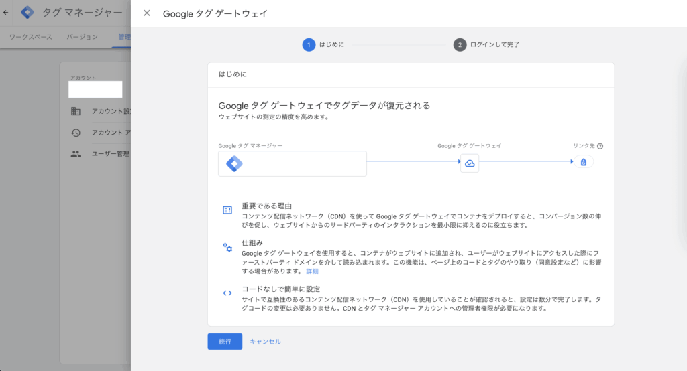Click the Google タグ マネージャー container box
The height and width of the screenshot is (371, 687).
293,163
